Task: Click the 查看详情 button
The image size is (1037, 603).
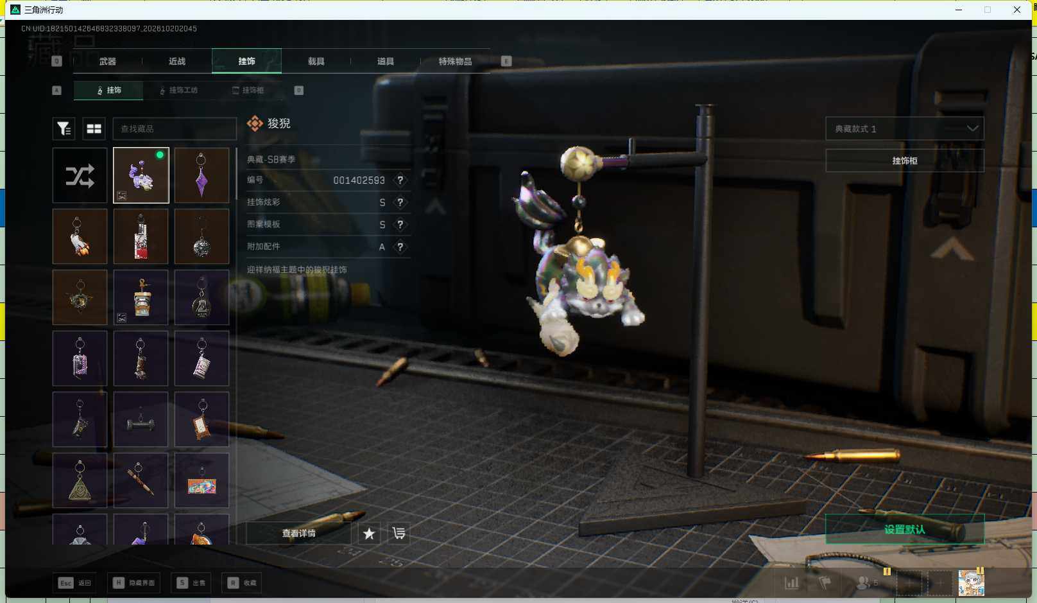Action: click(x=299, y=533)
